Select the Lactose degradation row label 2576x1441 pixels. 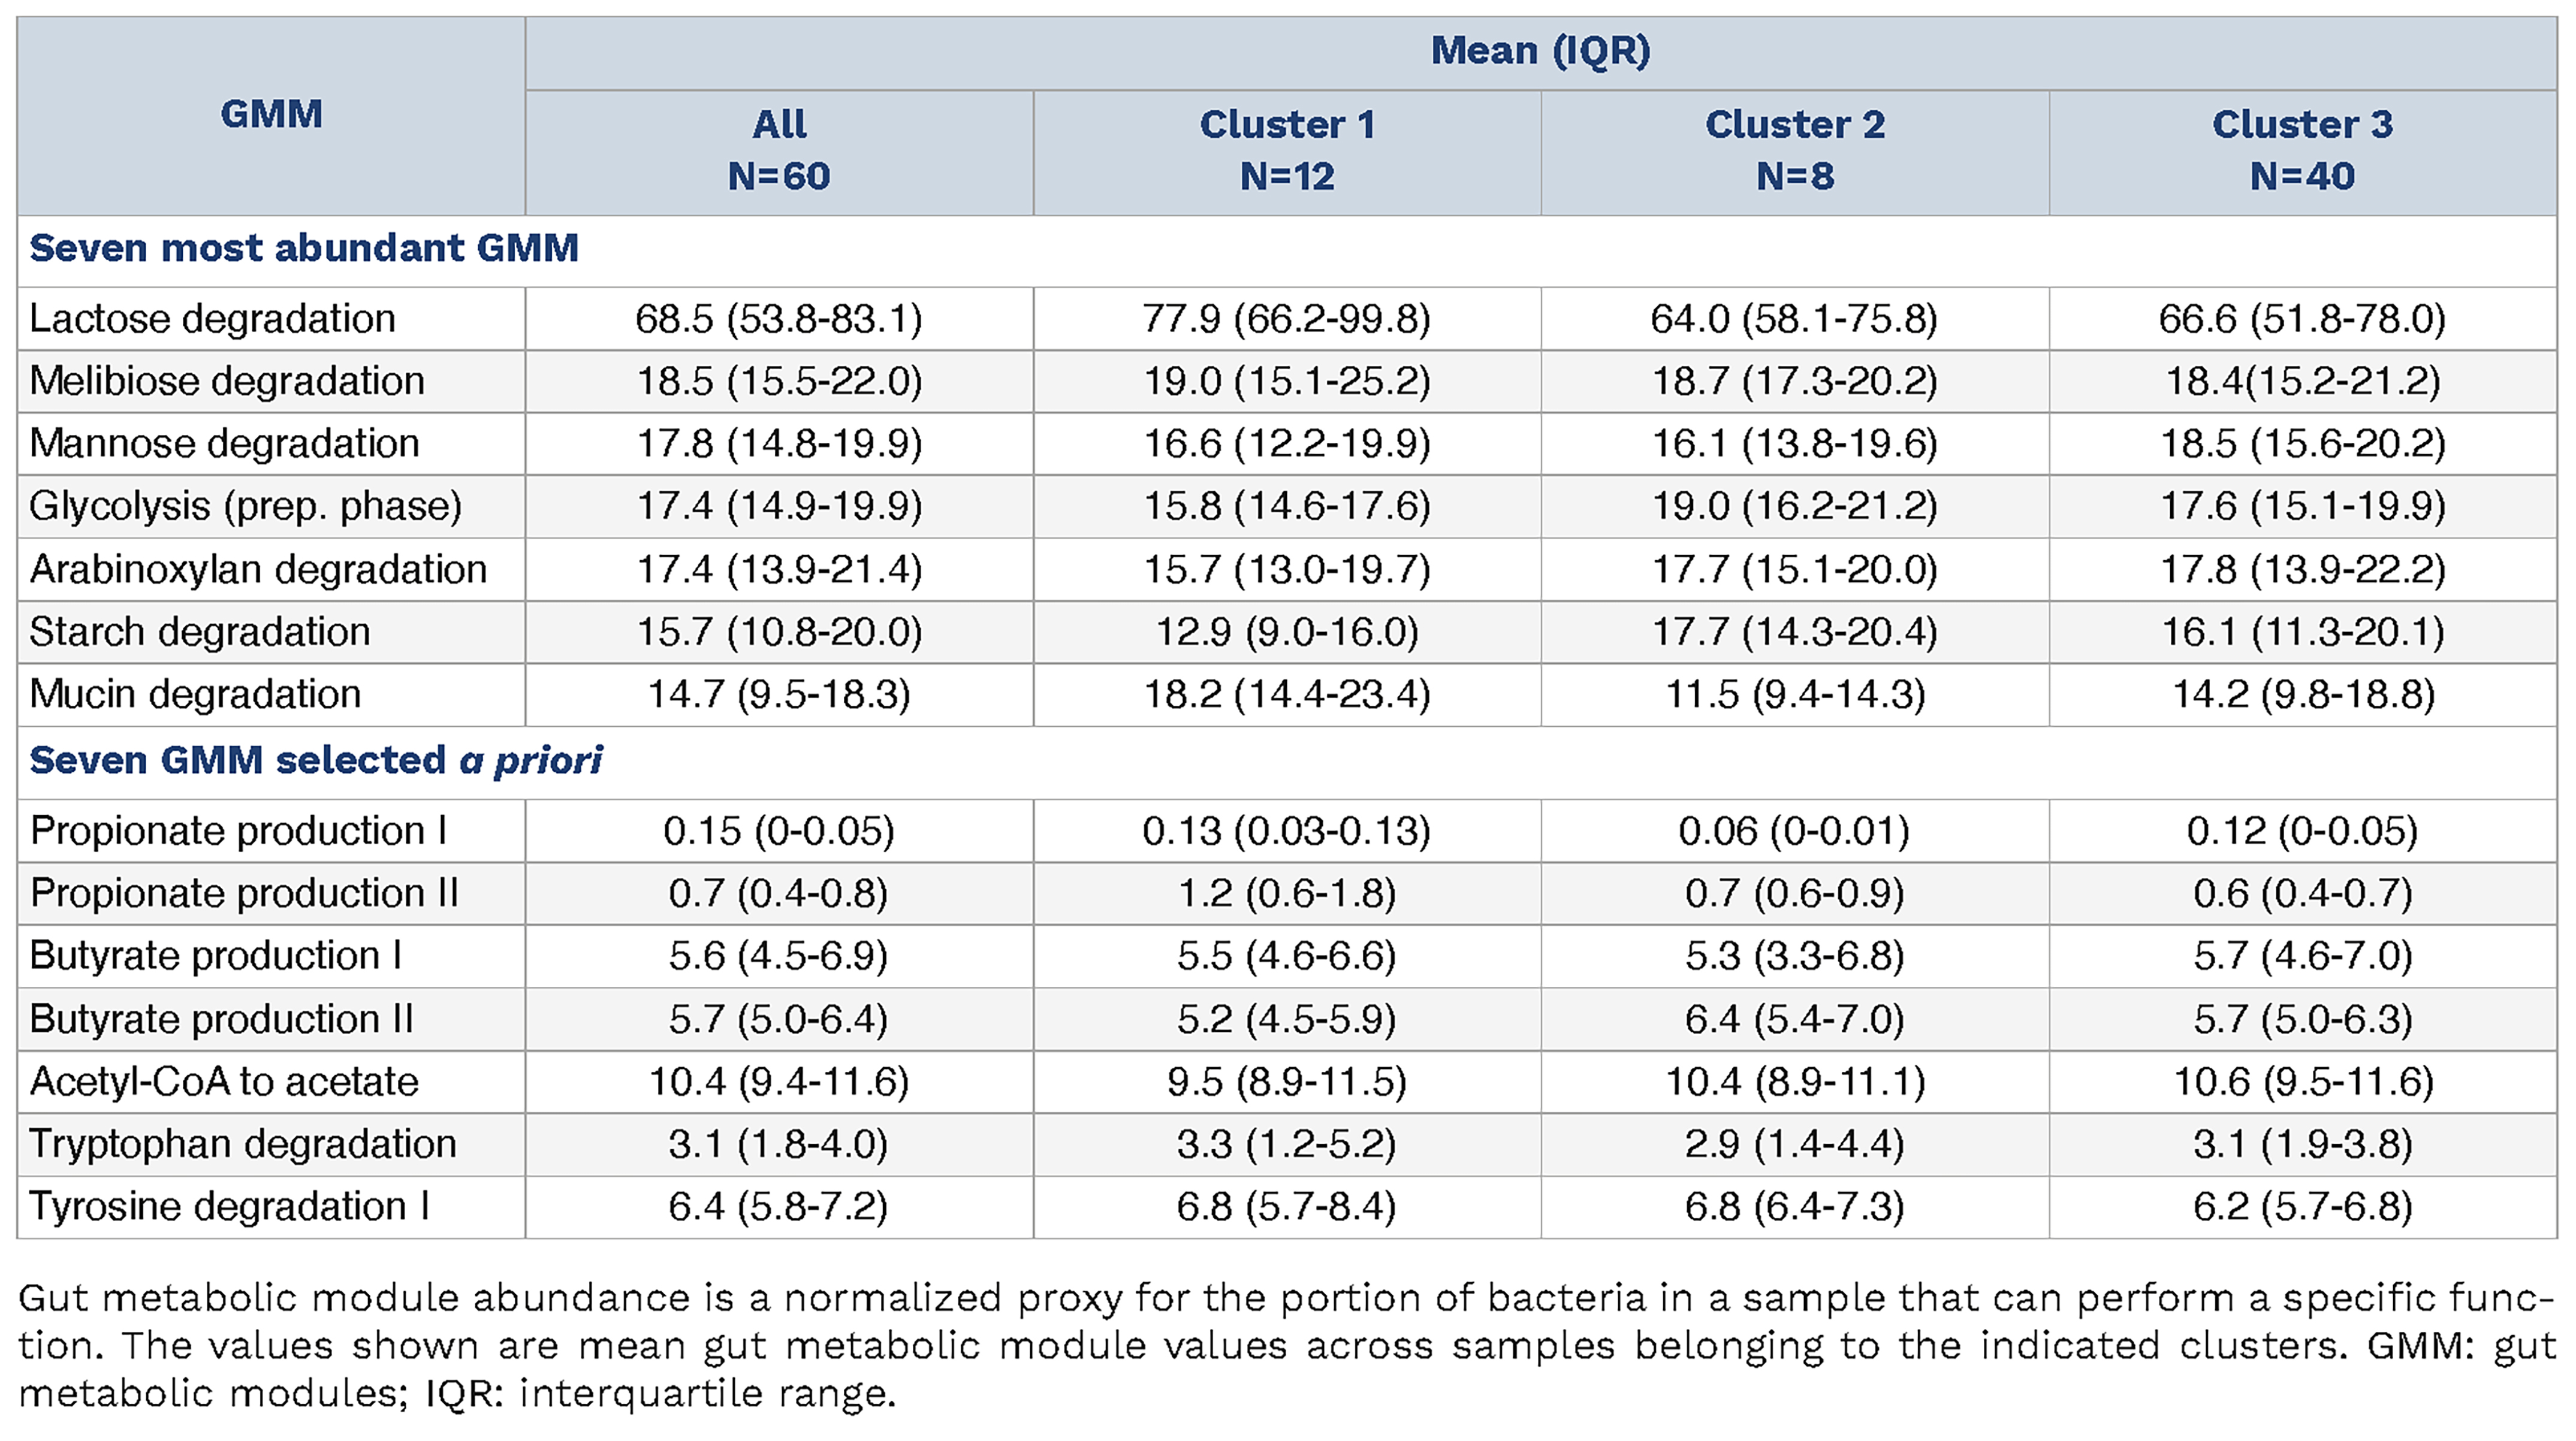click(212, 319)
